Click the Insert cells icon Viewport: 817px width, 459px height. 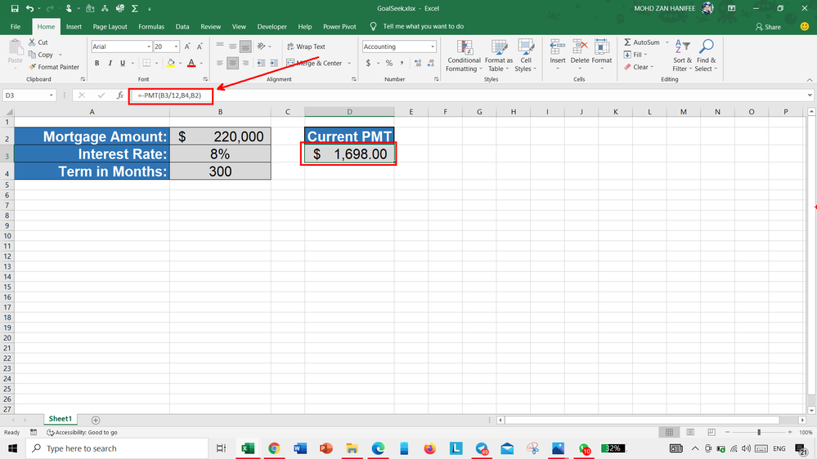pos(558,47)
